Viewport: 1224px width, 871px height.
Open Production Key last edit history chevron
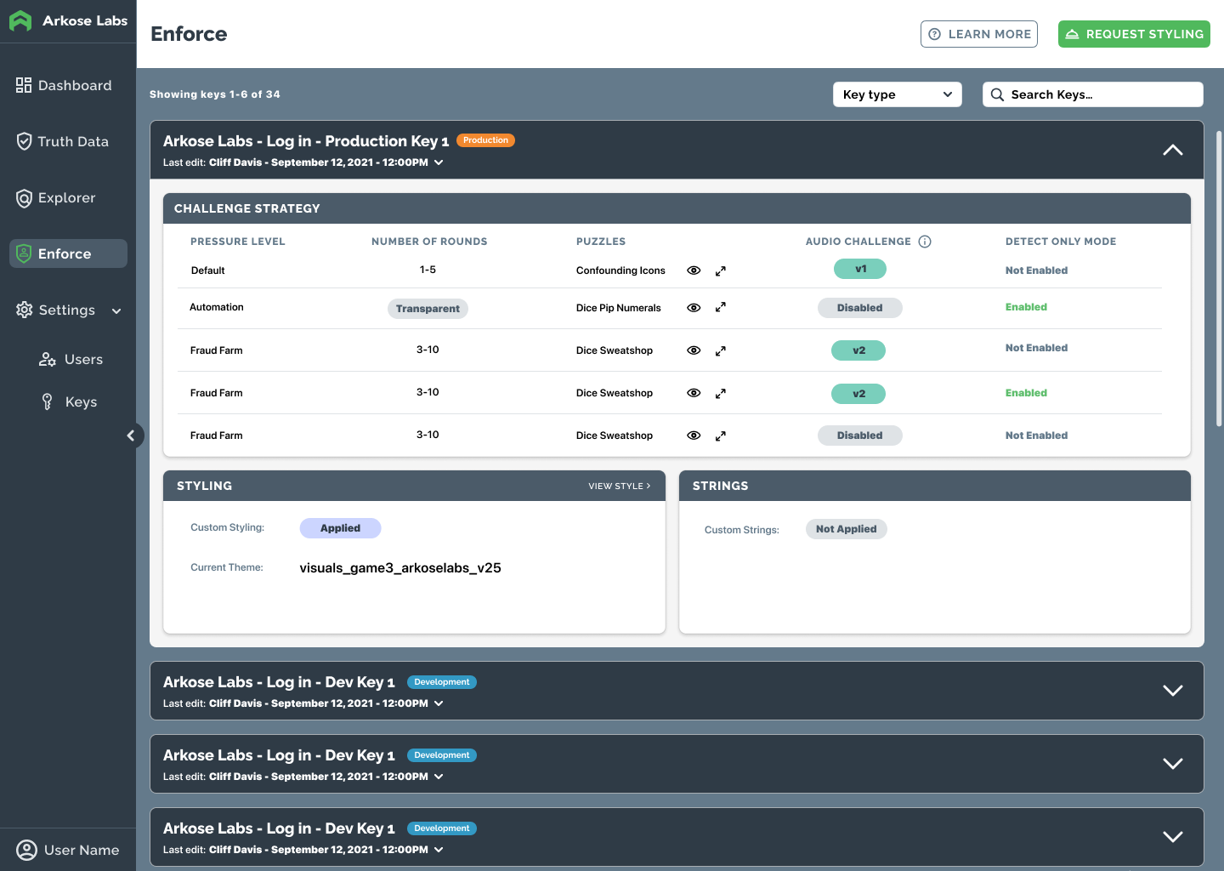click(x=439, y=162)
